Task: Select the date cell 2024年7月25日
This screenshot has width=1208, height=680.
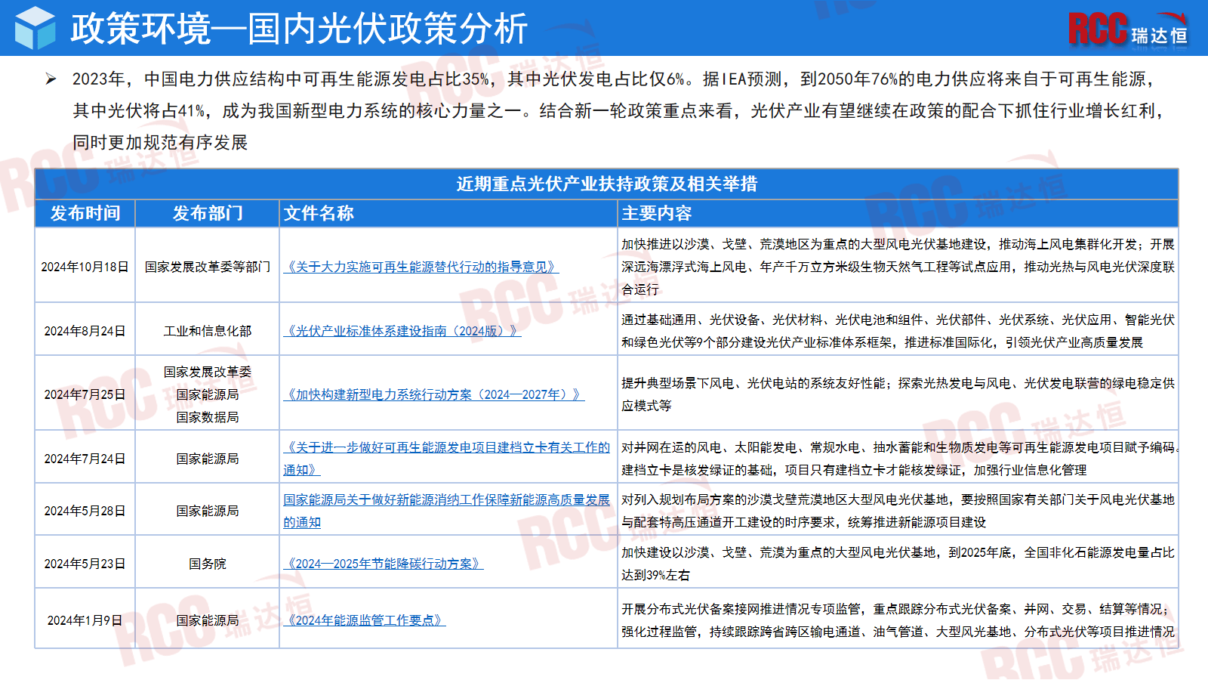Action: (x=85, y=394)
